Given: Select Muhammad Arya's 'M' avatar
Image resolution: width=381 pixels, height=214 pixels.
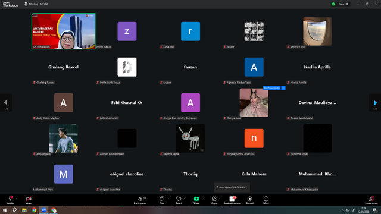Looking at the screenshot, I should (x=64, y=174).
